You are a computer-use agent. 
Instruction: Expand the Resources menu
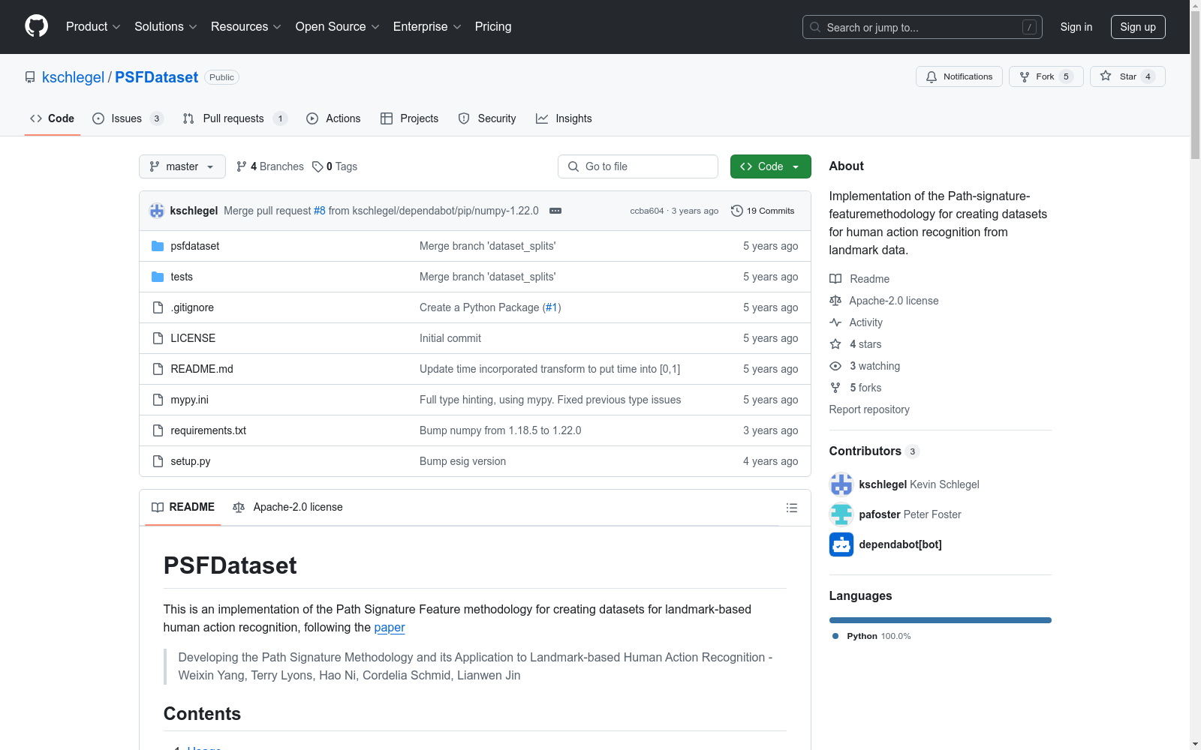tap(246, 27)
